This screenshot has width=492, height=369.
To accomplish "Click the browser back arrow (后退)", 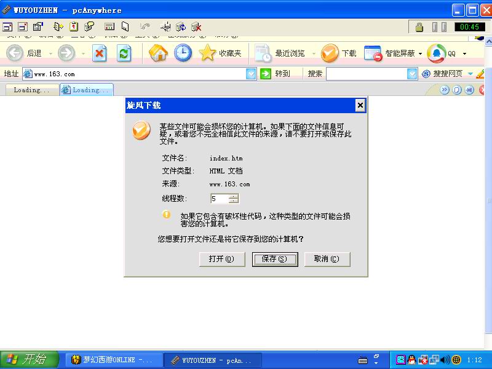I will [15, 53].
